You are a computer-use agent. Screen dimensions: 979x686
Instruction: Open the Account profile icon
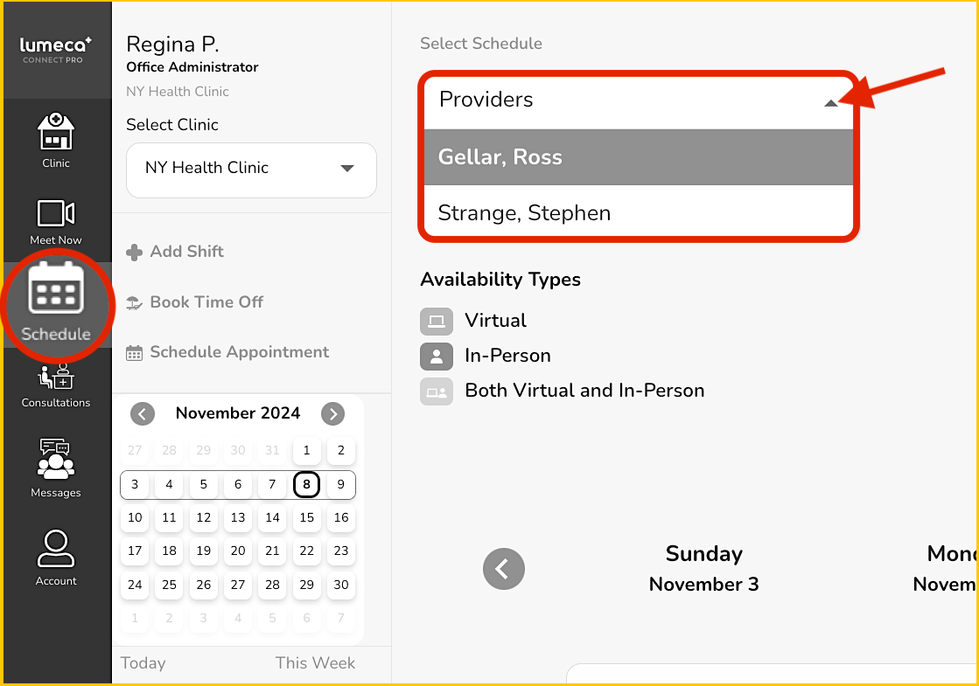56,549
